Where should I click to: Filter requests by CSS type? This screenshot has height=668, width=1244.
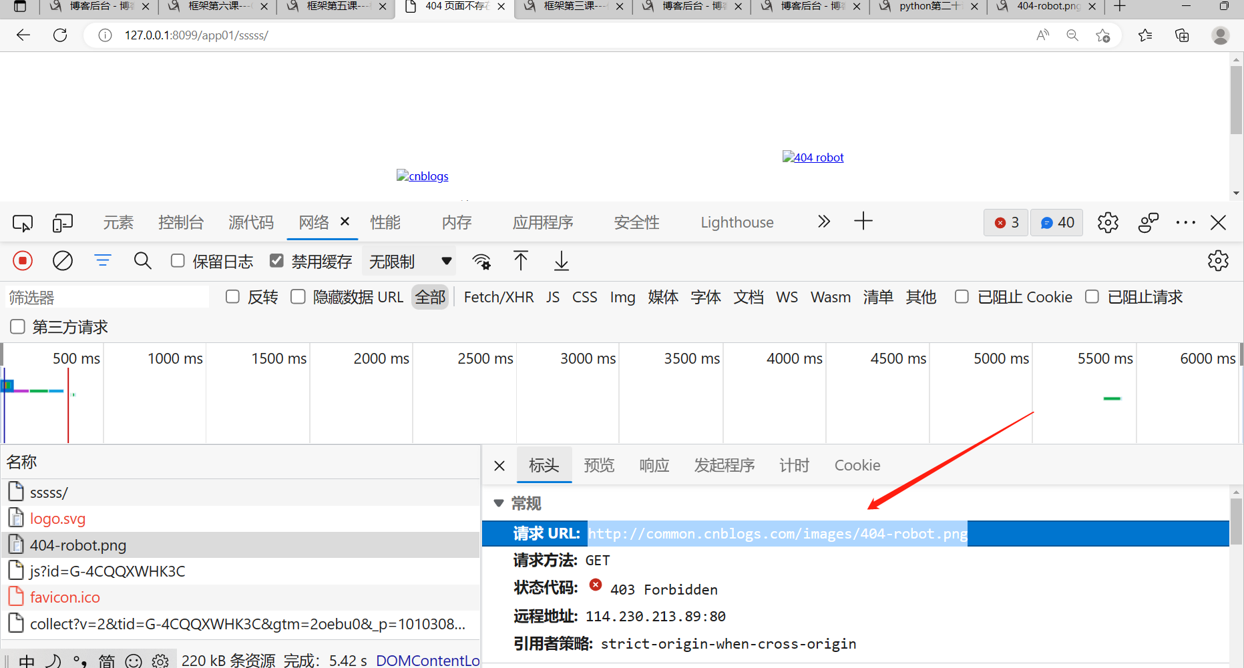(584, 297)
